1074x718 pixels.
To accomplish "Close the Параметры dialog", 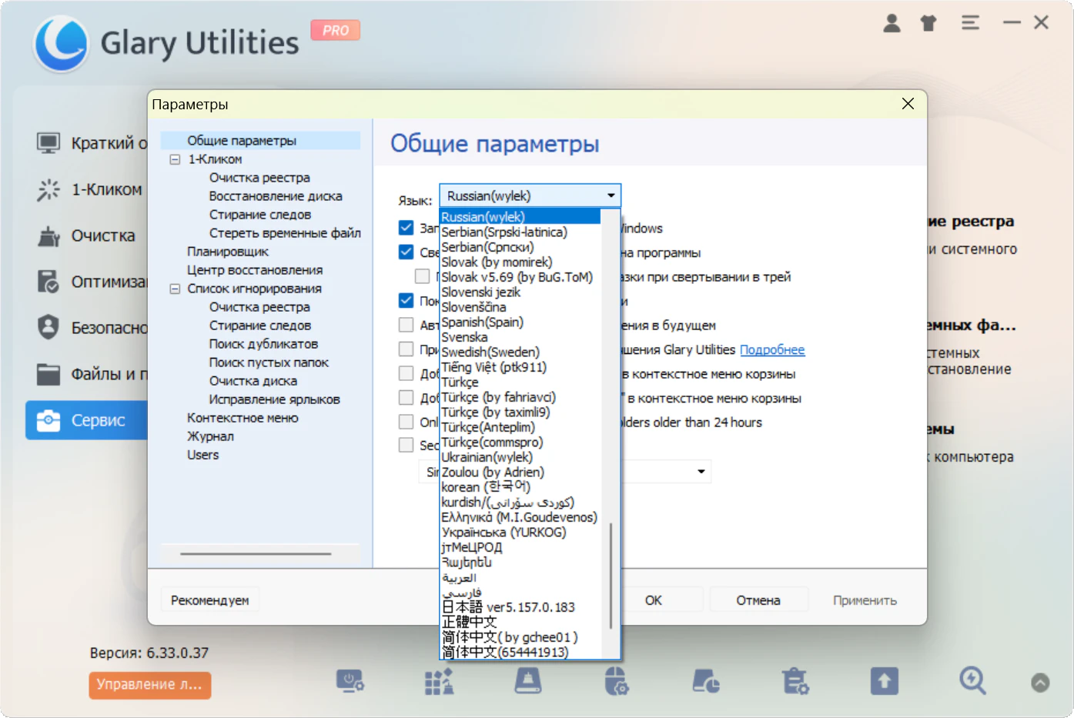I will coord(908,104).
